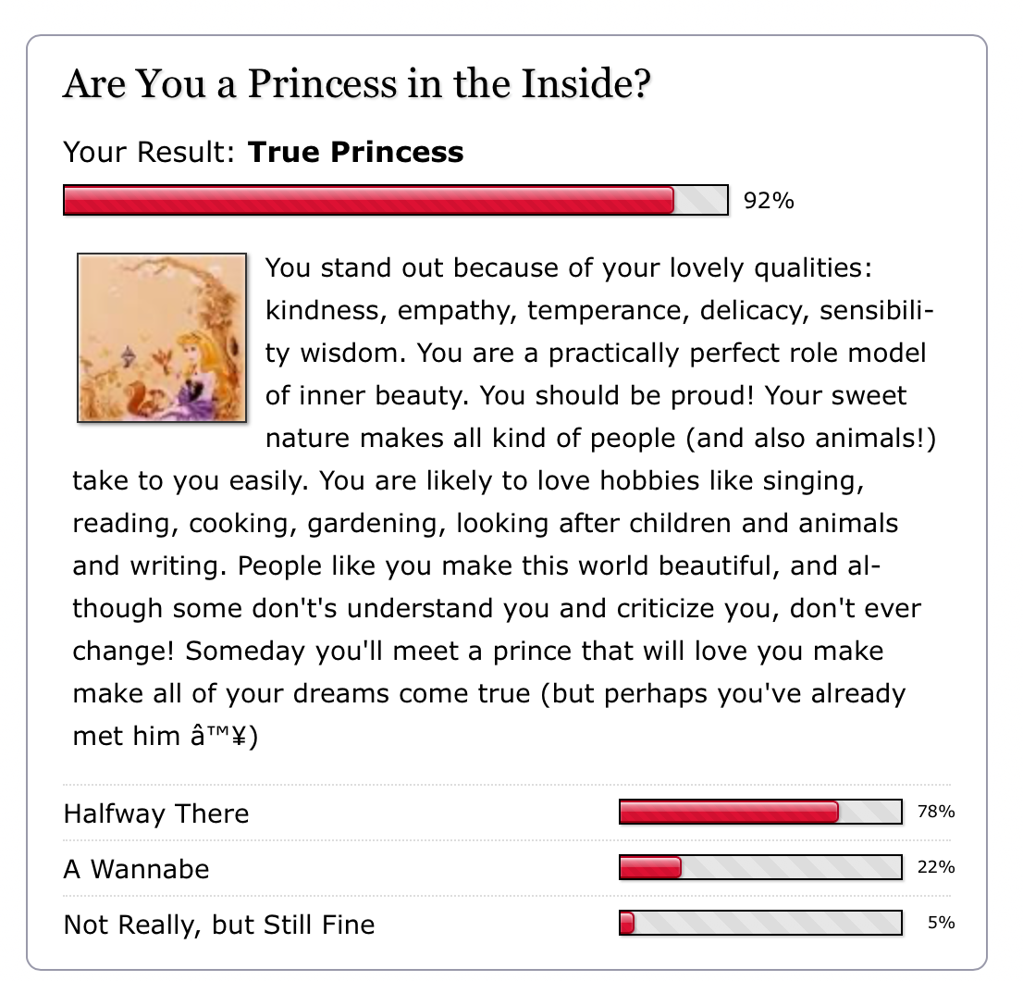The width and height of the screenshot is (1023, 981).
Task: Select the "Halfway There" result row label
Action: [x=156, y=813]
